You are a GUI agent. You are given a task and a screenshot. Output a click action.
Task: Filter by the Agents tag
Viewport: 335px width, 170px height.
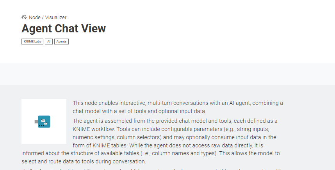[61, 41]
